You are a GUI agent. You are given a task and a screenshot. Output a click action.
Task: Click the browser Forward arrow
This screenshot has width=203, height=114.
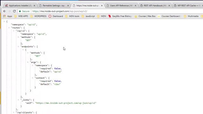point(9,11)
